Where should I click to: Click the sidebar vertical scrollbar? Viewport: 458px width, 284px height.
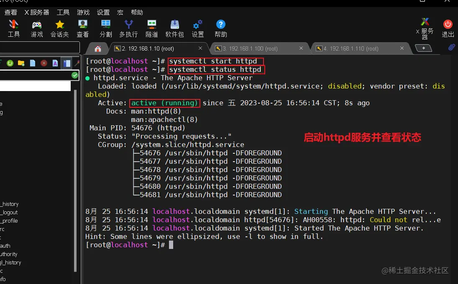tap(75, 181)
